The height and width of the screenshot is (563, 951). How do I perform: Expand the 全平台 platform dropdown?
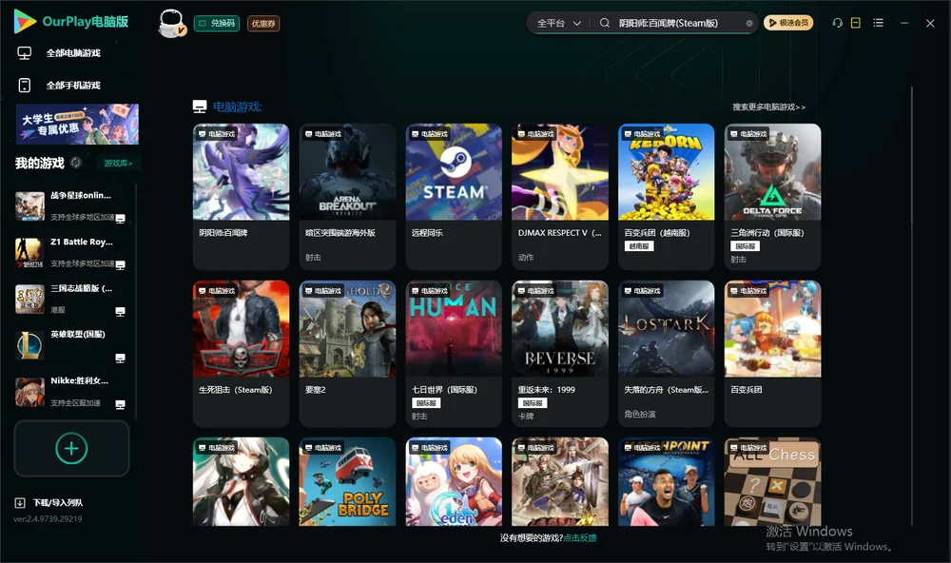(x=558, y=23)
